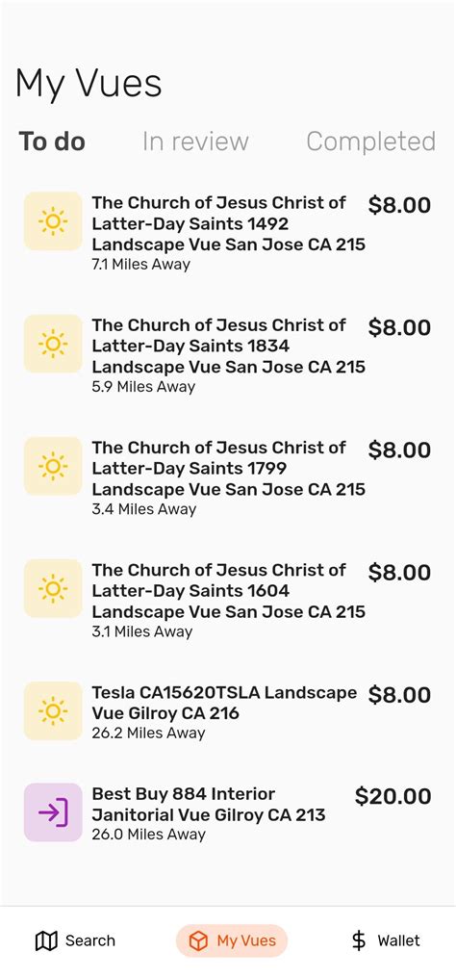456x978 pixels.
Task: Tap the map icon in bottom navigation
Action: pyautogui.click(x=47, y=940)
